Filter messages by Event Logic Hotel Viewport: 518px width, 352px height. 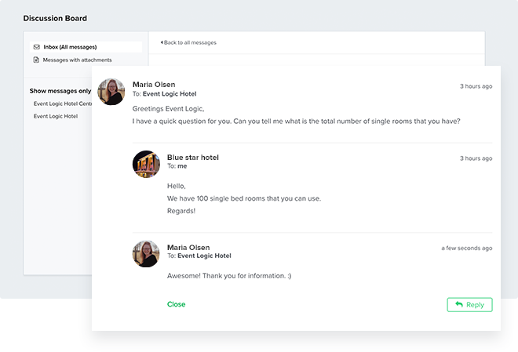pyautogui.click(x=56, y=116)
